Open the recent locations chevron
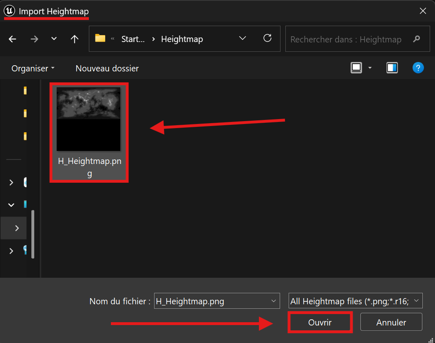The width and height of the screenshot is (435, 343). (54, 39)
